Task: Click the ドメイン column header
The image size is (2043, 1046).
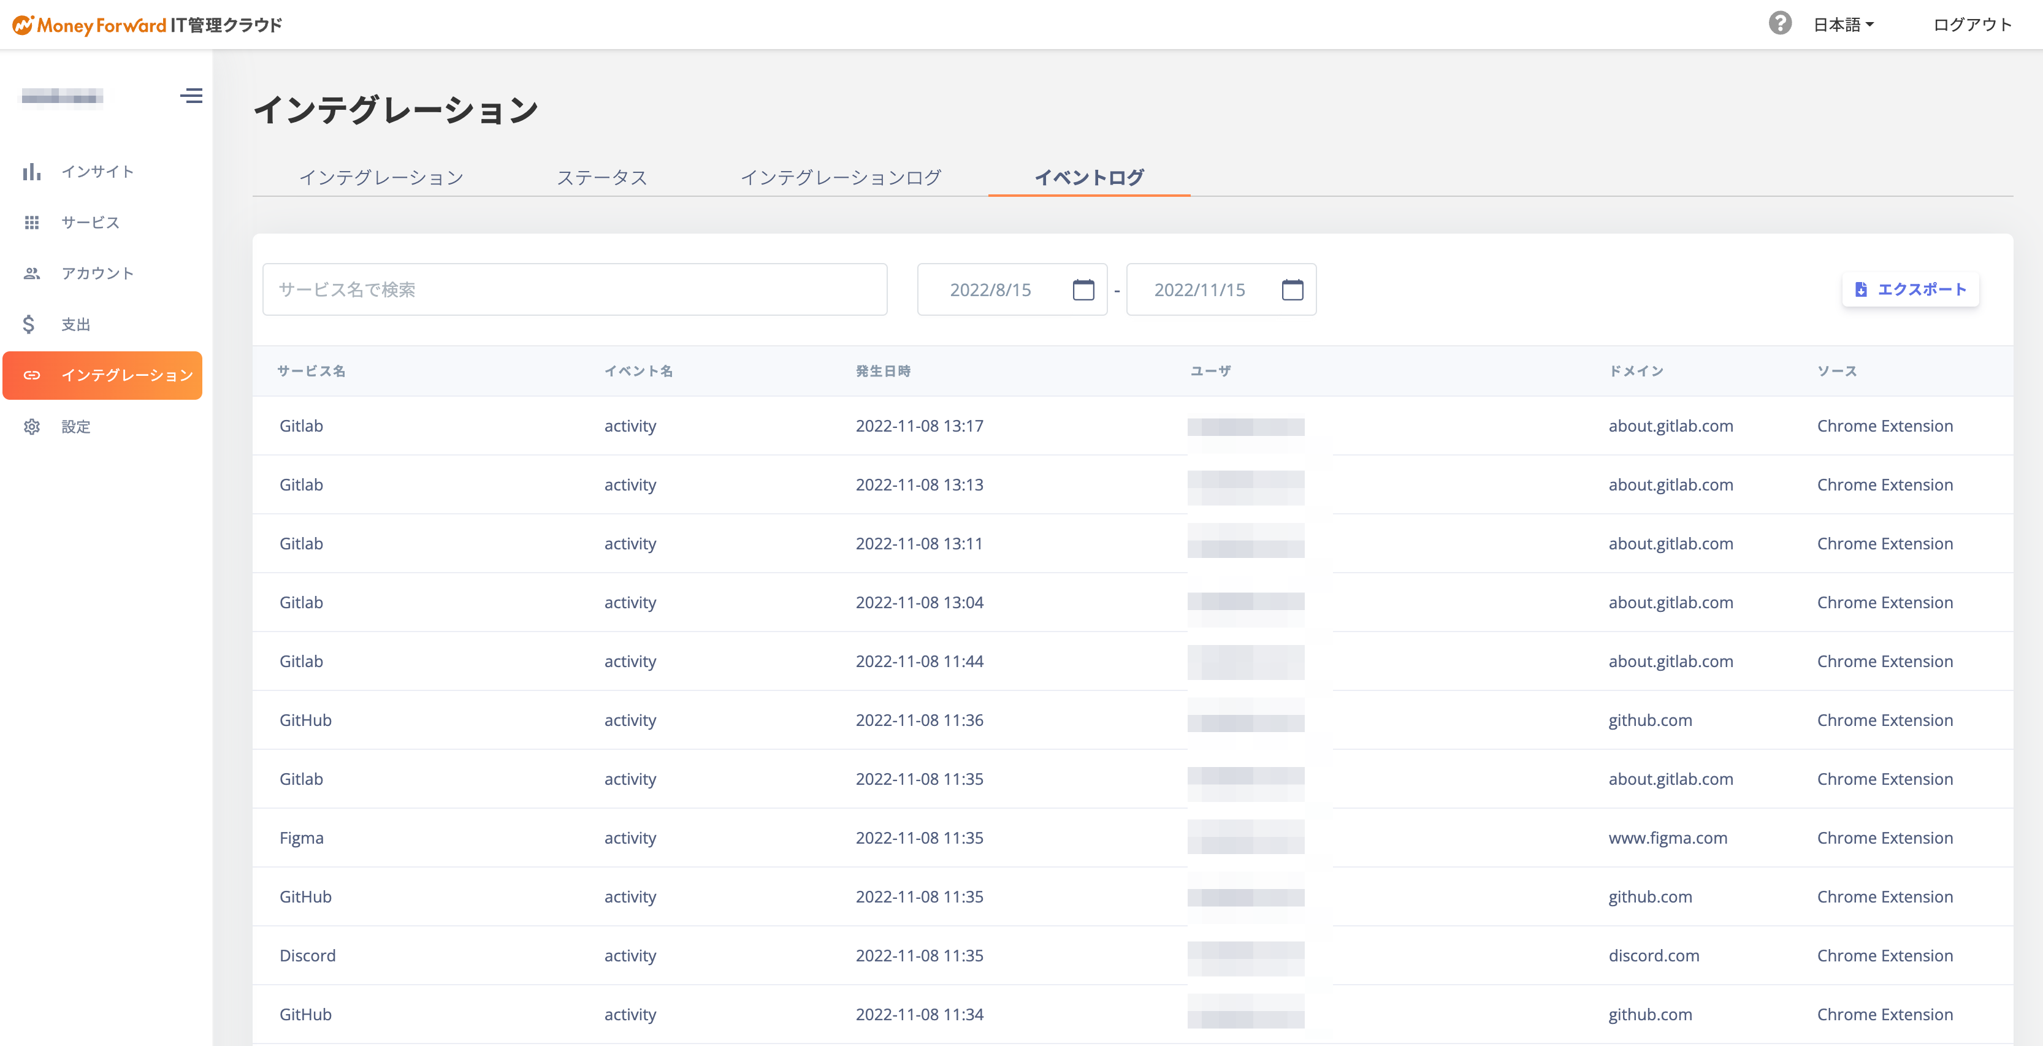Action: (1635, 371)
